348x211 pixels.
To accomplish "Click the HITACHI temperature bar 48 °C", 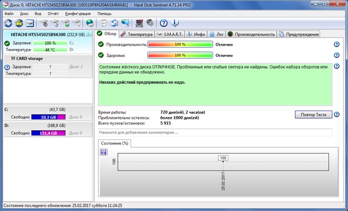I will [50, 50].
